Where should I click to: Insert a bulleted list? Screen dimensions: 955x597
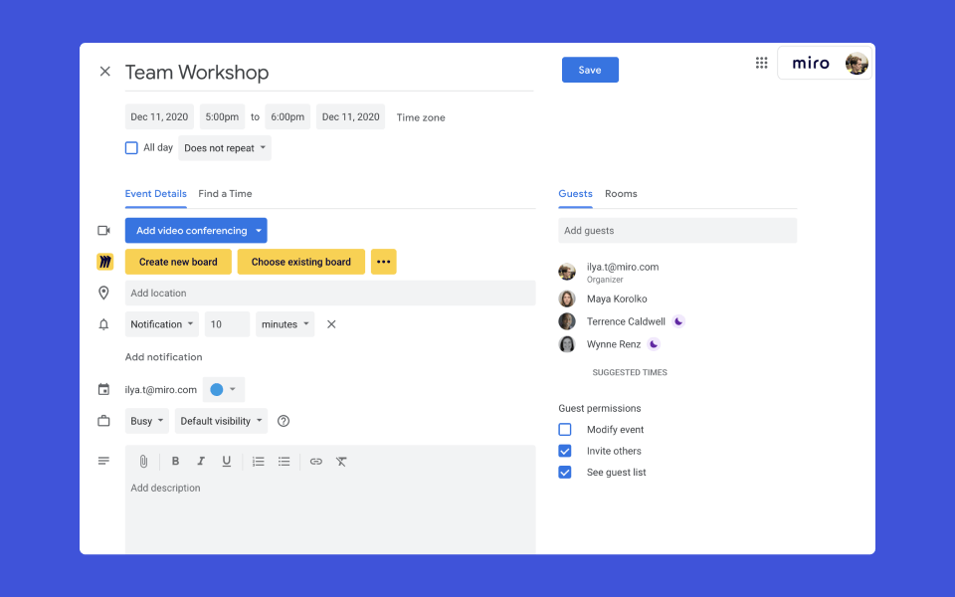coord(284,461)
